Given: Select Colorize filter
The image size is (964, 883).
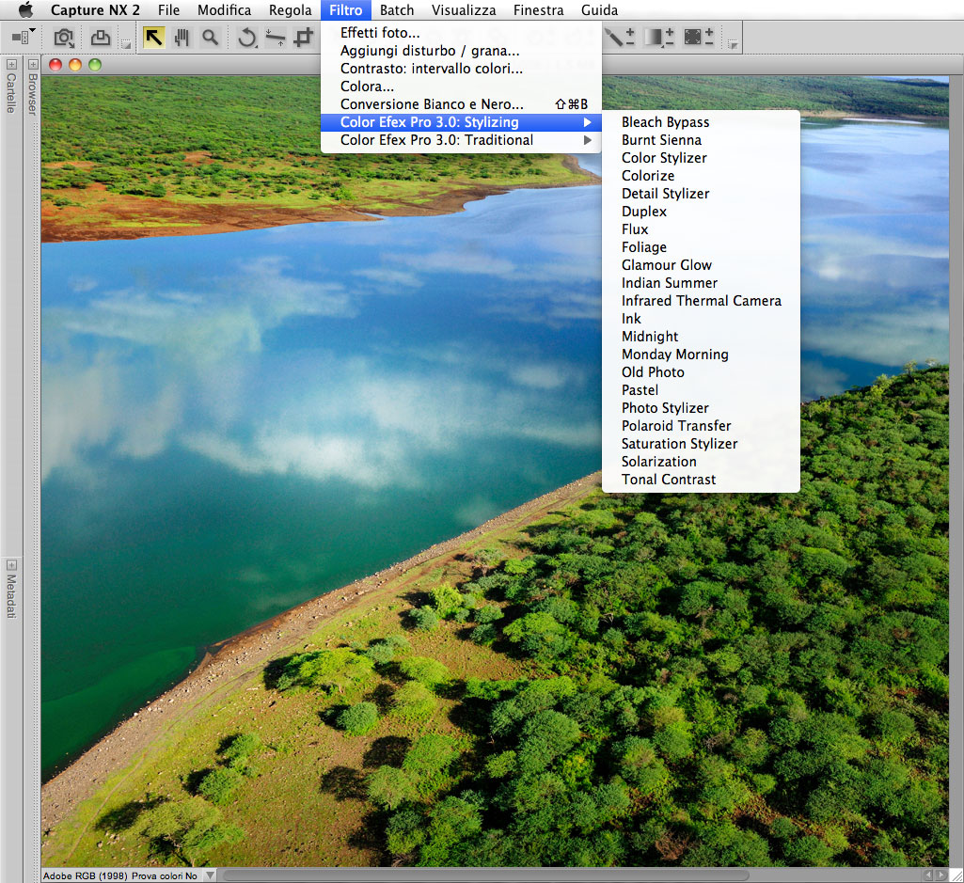Looking at the screenshot, I should click(x=701, y=176).
